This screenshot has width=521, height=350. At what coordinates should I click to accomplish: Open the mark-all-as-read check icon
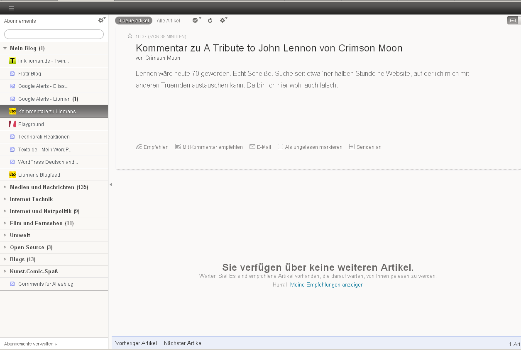(195, 20)
